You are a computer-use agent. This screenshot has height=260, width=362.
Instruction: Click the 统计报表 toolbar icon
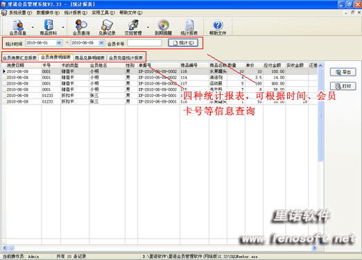189,27
